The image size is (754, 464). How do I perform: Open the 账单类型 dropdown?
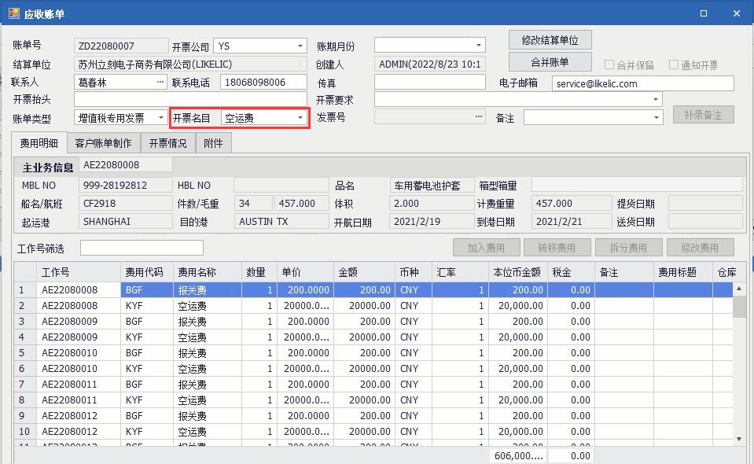pyautogui.click(x=161, y=118)
